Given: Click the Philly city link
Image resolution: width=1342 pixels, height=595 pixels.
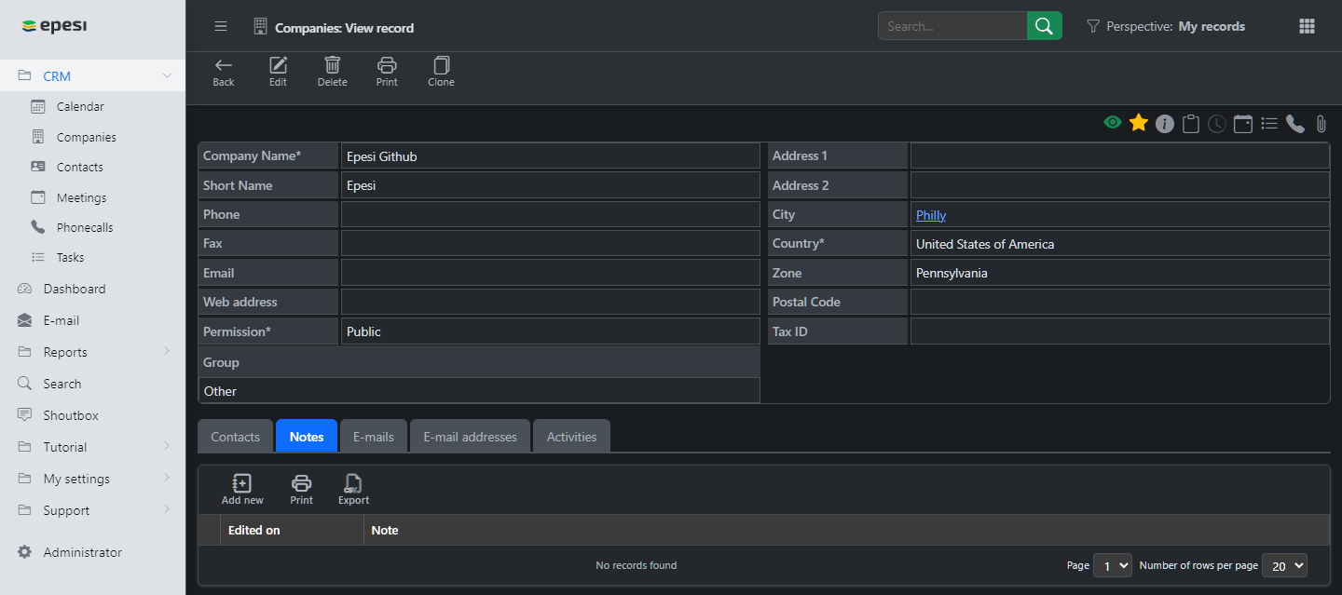Looking at the screenshot, I should point(931,215).
